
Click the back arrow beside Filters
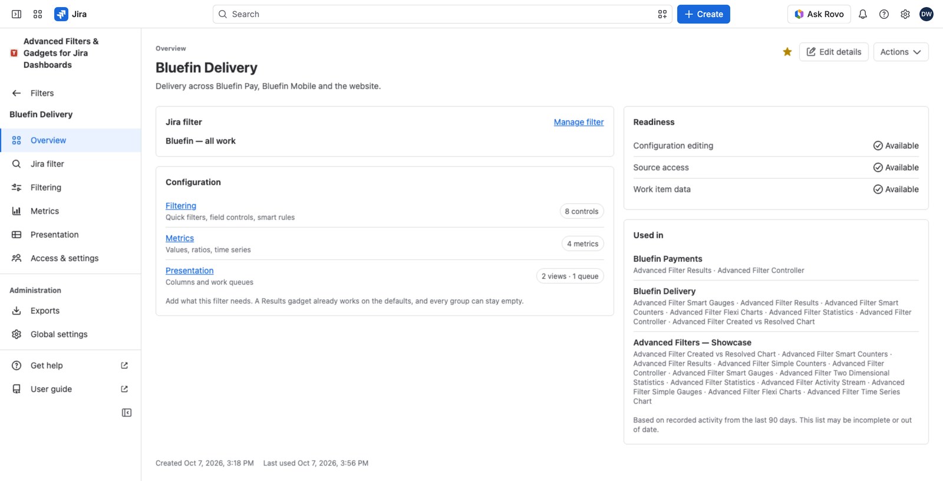(17, 93)
